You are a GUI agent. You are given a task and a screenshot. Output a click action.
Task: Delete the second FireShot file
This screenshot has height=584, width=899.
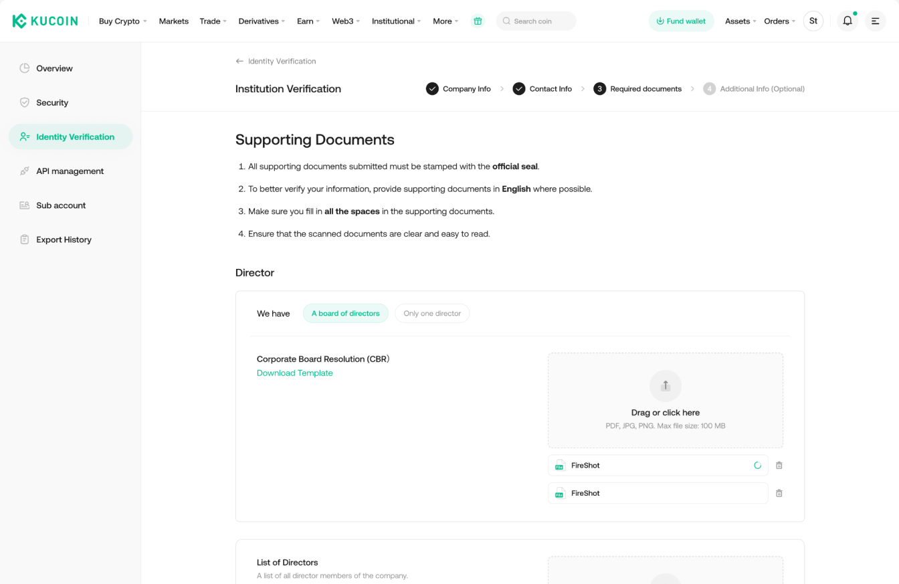click(x=779, y=494)
